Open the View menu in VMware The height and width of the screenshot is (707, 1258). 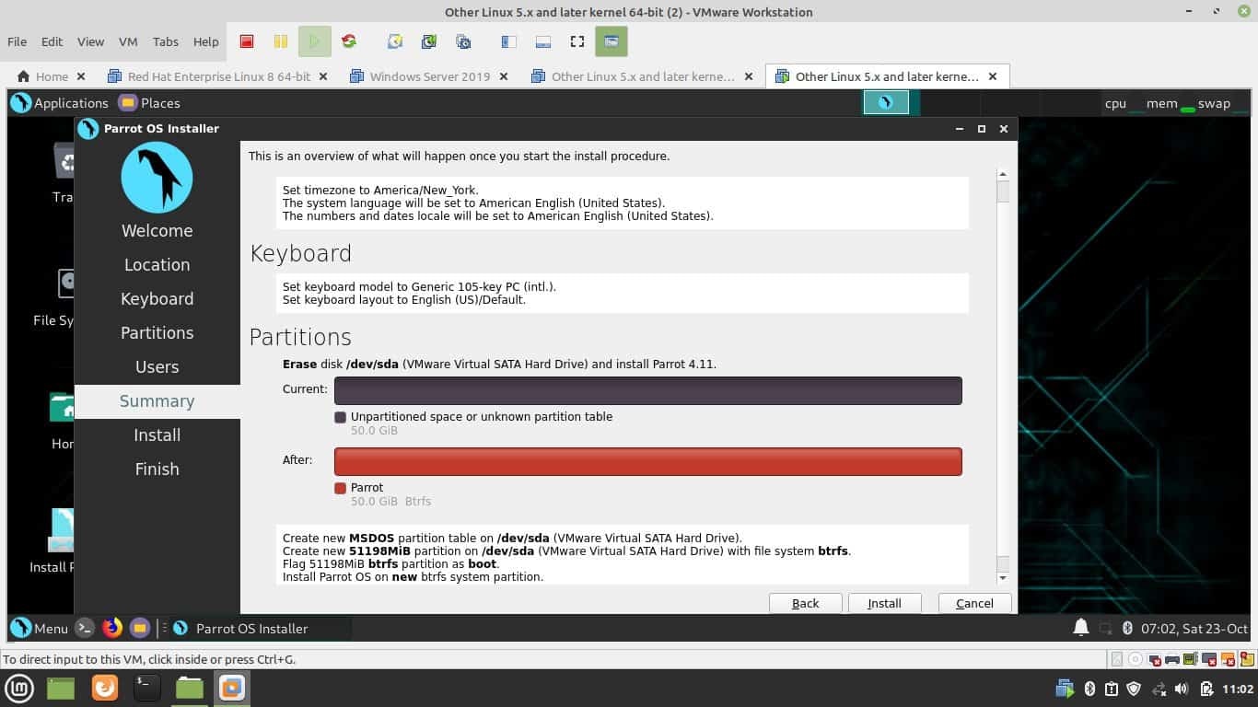pos(90,41)
